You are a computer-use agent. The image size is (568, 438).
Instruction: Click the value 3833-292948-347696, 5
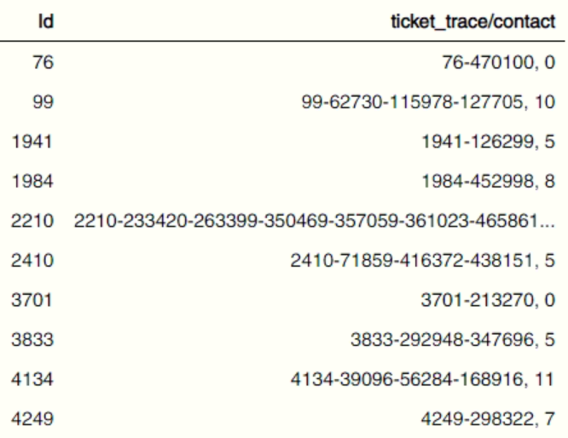point(453,339)
